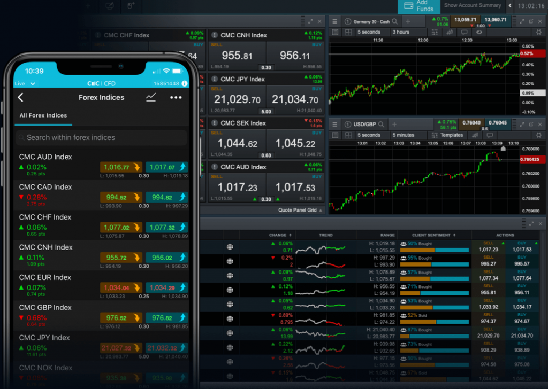Tap the 1,016.77 sell price on phone
548x389 pixels.
(121, 167)
